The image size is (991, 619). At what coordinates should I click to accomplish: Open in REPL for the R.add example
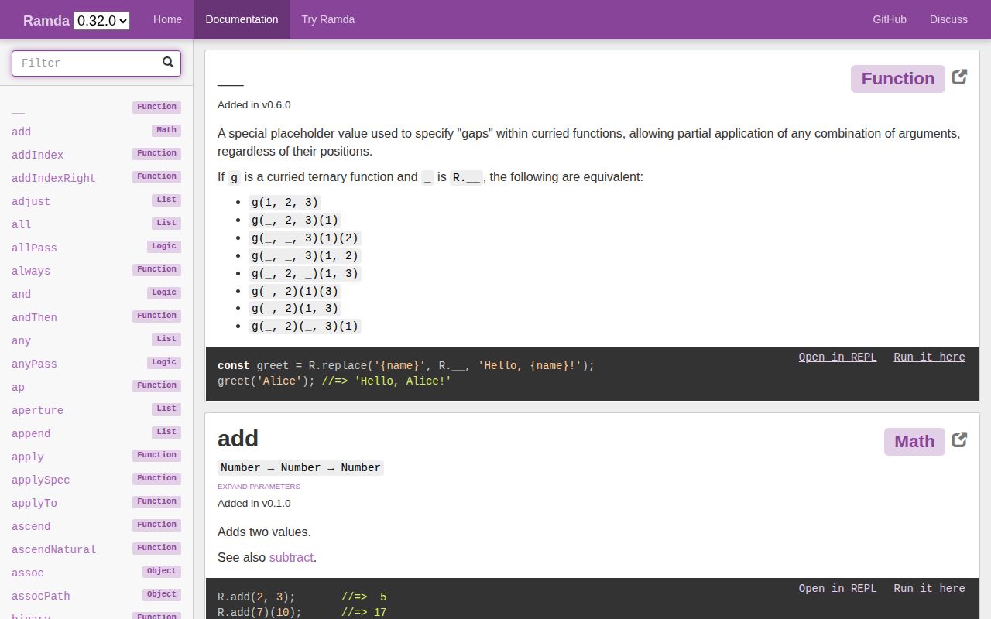pos(838,588)
